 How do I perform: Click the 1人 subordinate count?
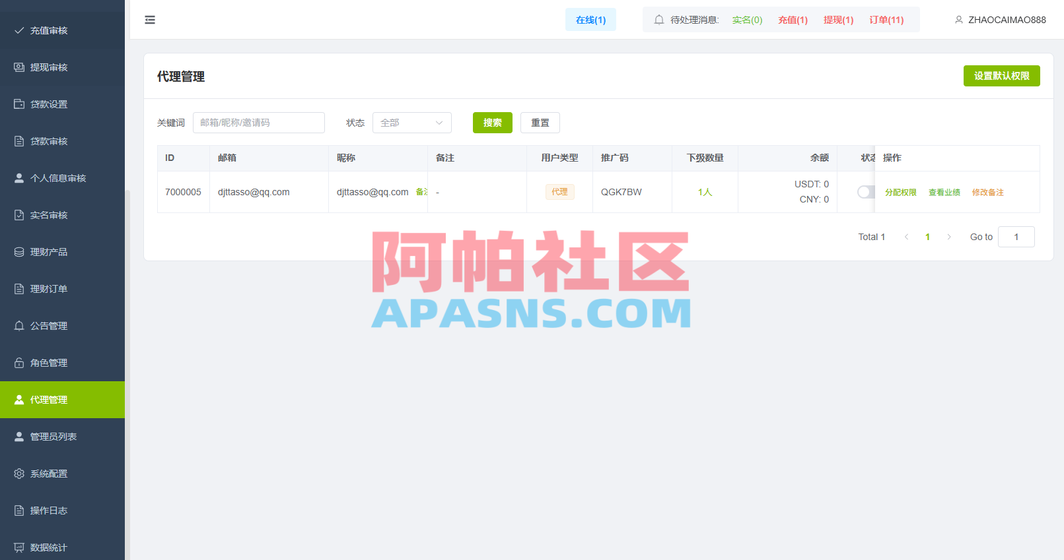click(705, 192)
